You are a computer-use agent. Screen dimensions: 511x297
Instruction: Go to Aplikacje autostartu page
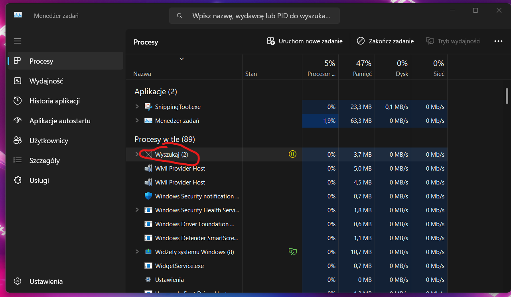[x=65, y=120]
